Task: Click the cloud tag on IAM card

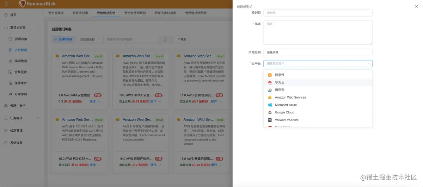Action: pyautogui.click(x=99, y=56)
